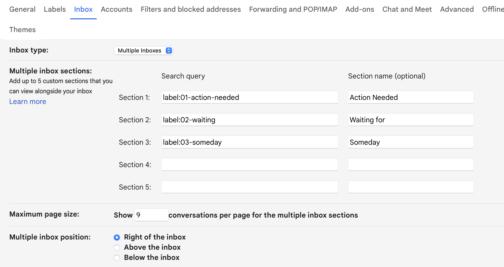The width and height of the screenshot is (504, 267).
Task: Open the Inbox type dropdown
Action: point(143,50)
